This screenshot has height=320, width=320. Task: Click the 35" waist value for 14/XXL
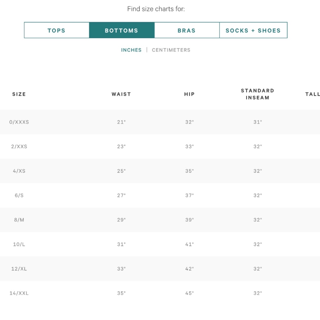coord(121,293)
